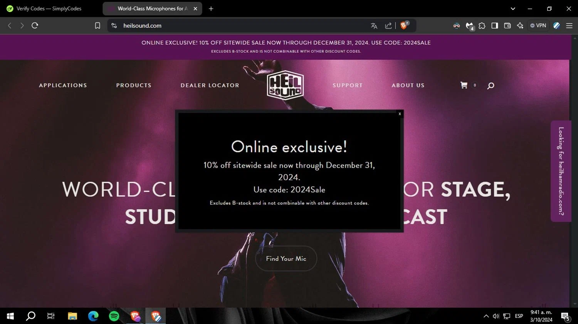Expand the tab search dropdown
Viewport: 578px width, 324px height.
[x=513, y=8]
